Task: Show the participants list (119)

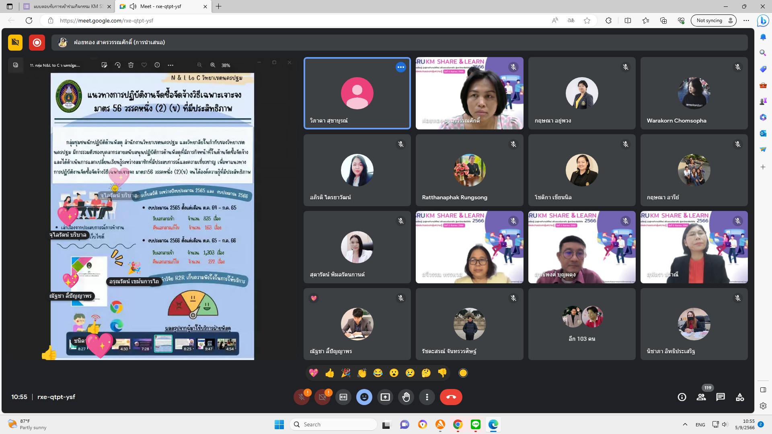Action: click(701, 397)
